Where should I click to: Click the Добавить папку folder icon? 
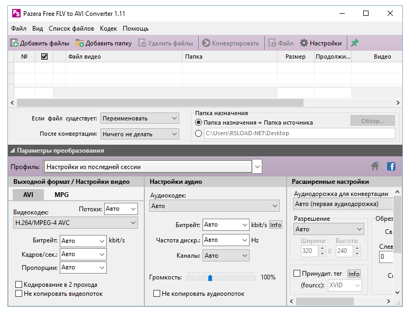pos(80,43)
